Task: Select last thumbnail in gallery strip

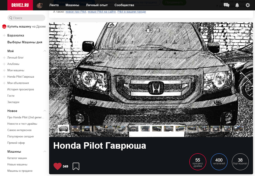Action: [x=239, y=129]
